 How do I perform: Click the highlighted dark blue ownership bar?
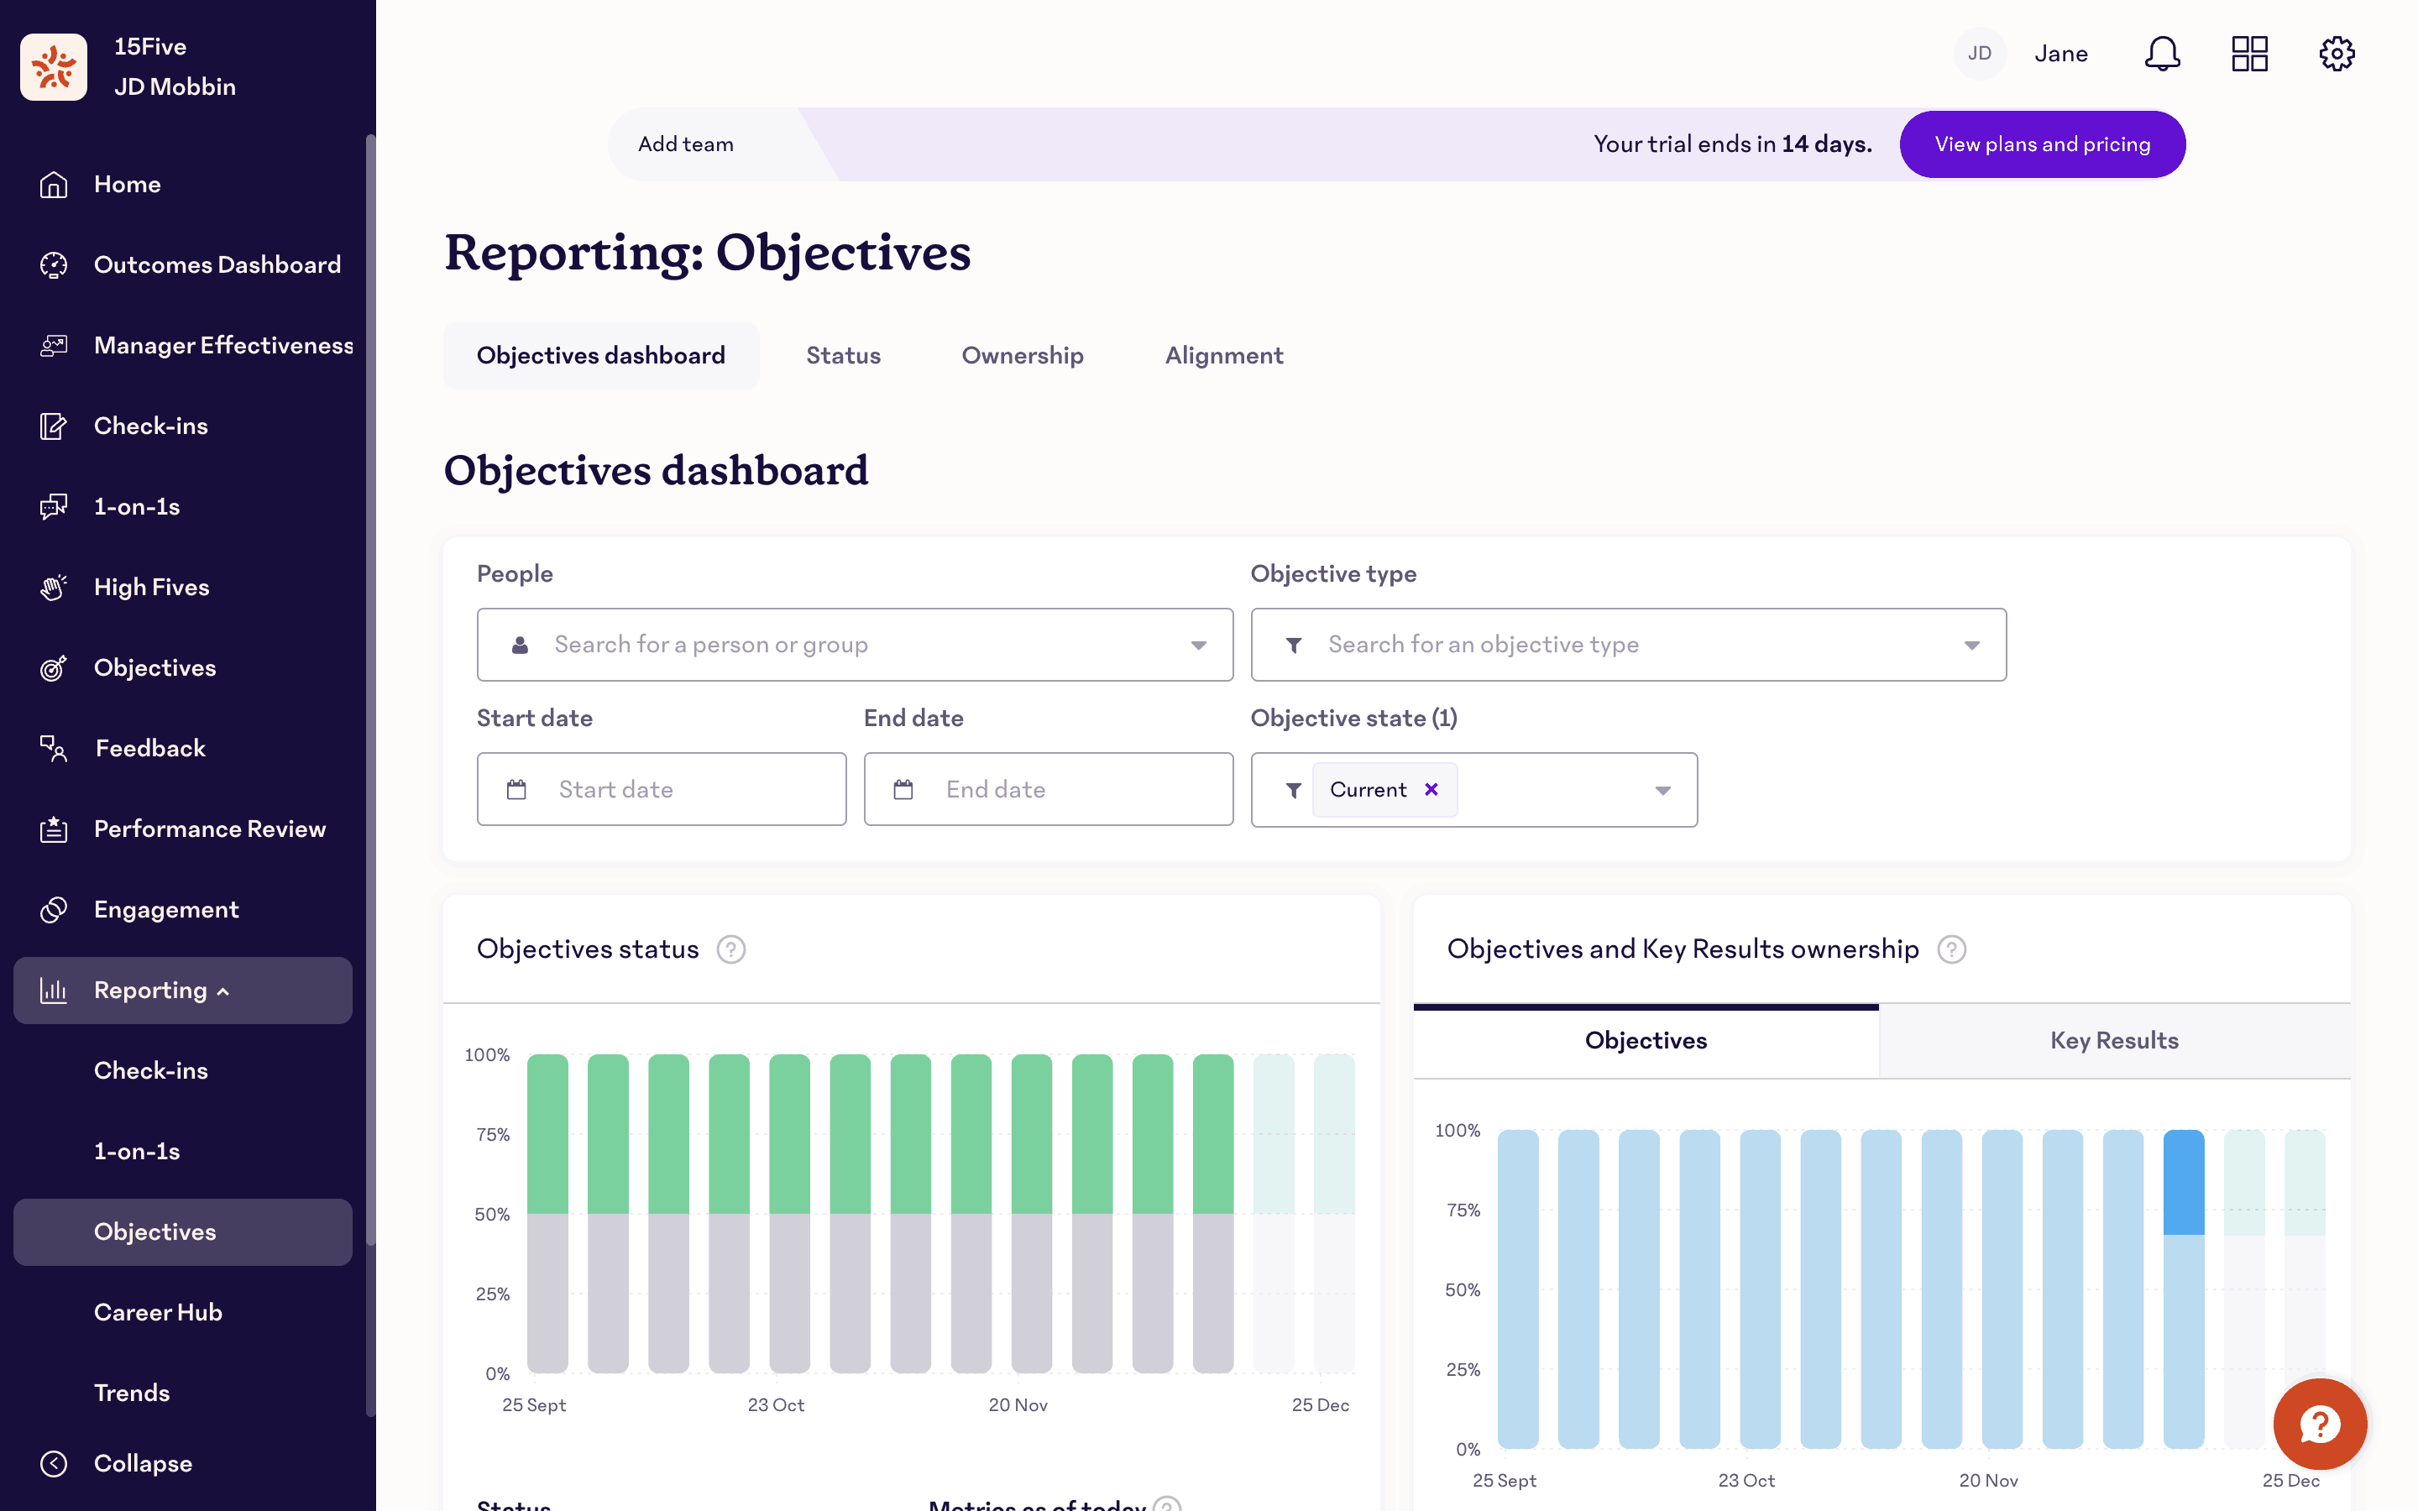click(2183, 1184)
